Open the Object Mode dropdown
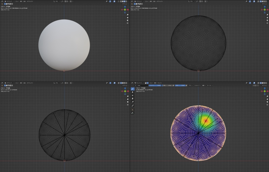This screenshot has width=269, height=172. click(x=9, y=1)
